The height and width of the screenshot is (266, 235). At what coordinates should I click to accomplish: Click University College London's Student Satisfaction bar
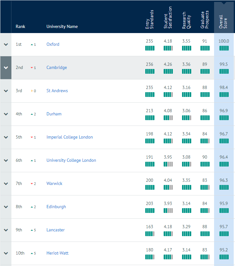pos(168,164)
